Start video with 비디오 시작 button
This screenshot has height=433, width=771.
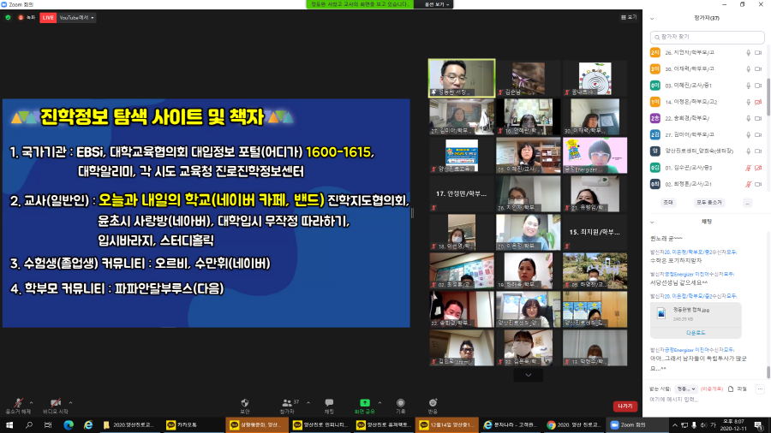click(56, 406)
